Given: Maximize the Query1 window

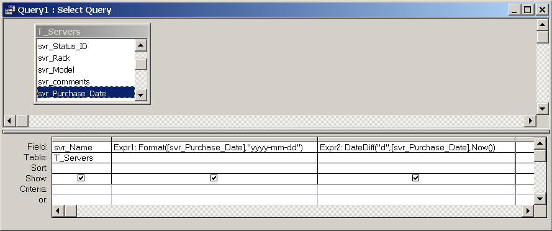Looking at the screenshot, I should tap(527, 10).
